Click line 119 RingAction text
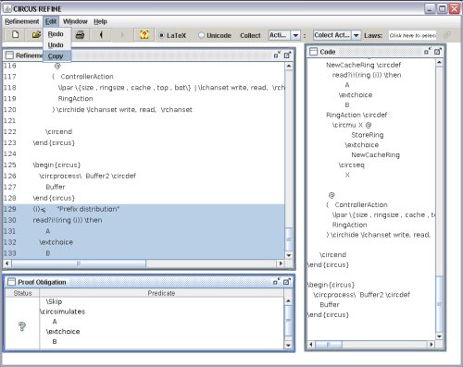The image size is (463, 367). pos(75,99)
